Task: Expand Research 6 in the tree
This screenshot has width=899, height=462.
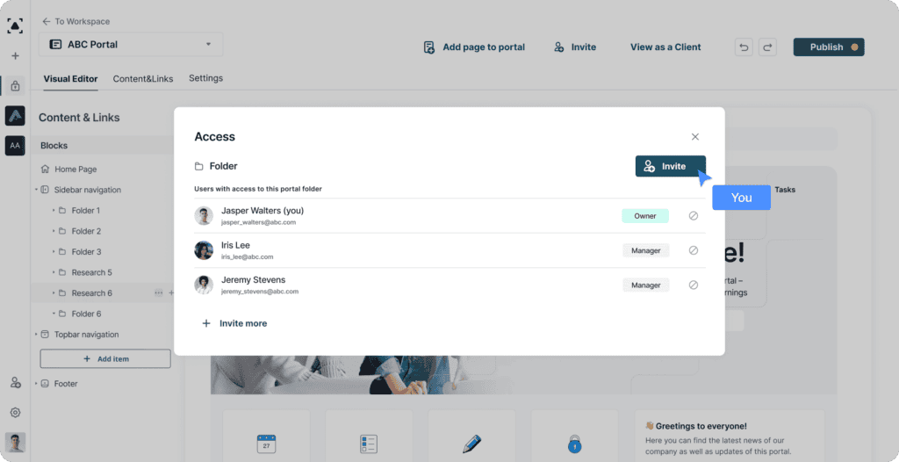Action: pos(54,293)
